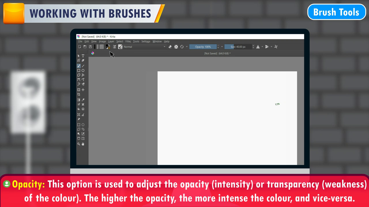Image resolution: width=369 pixels, height=207 pixels.
Task: Expand horizontal mirror options arrow
Action: click(x=262, y=47)
